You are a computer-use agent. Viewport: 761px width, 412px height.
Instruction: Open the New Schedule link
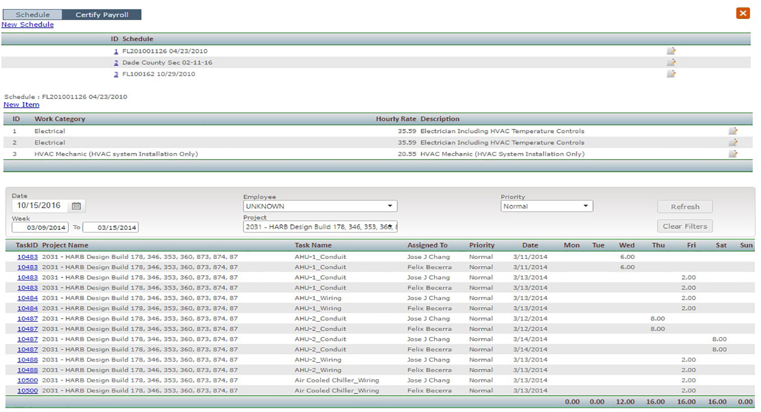(x=27, y=25)
